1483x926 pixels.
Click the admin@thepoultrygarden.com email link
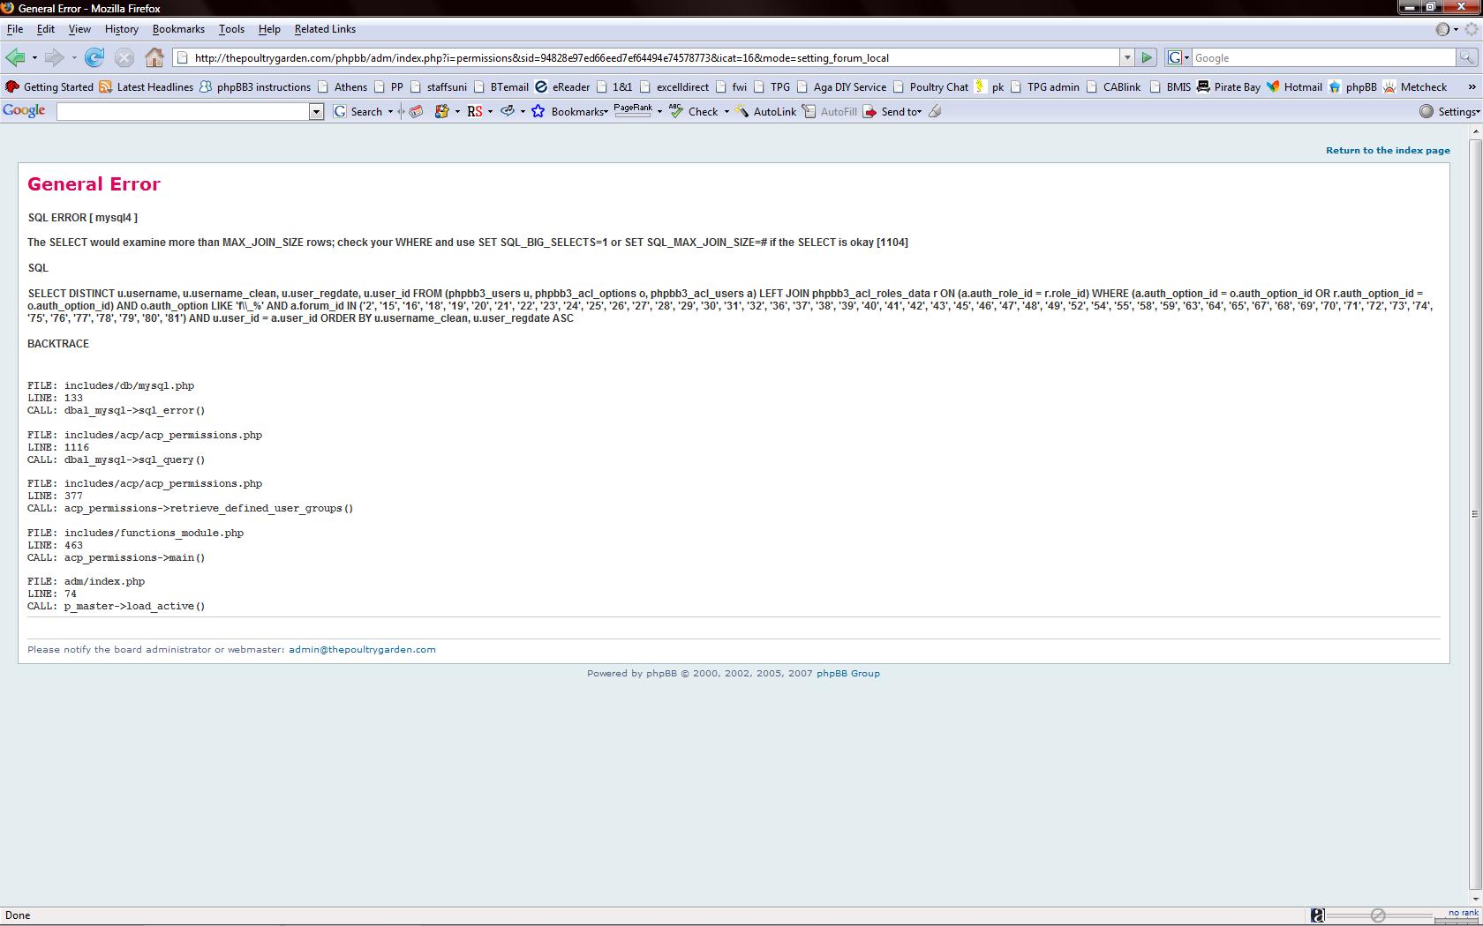362,649
